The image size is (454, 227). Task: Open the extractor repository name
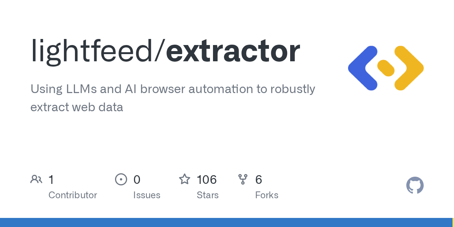tap(233, 51)
